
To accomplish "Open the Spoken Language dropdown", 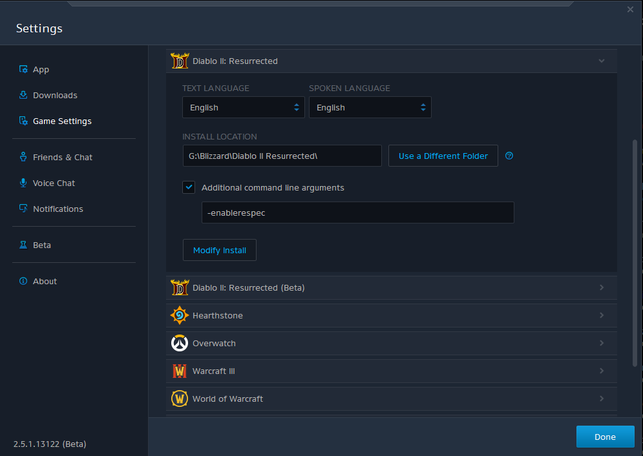I will click(370, 107).
